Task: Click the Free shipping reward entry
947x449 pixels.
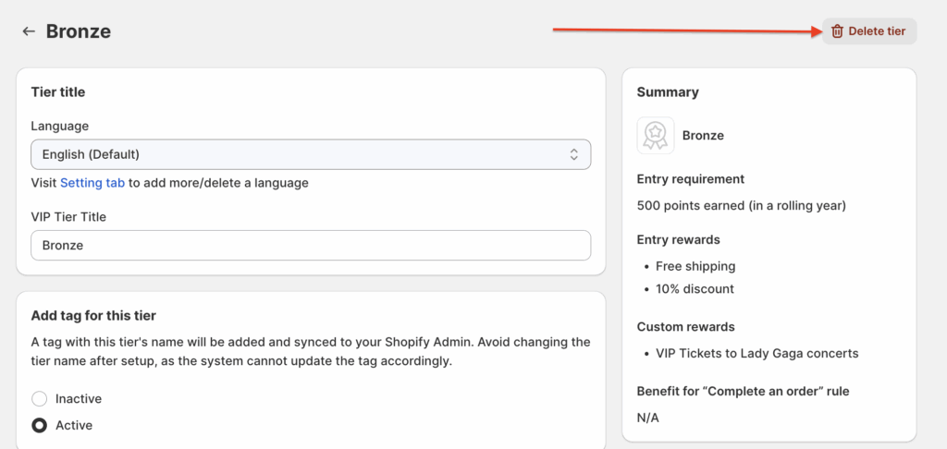Action: (695, 266)
